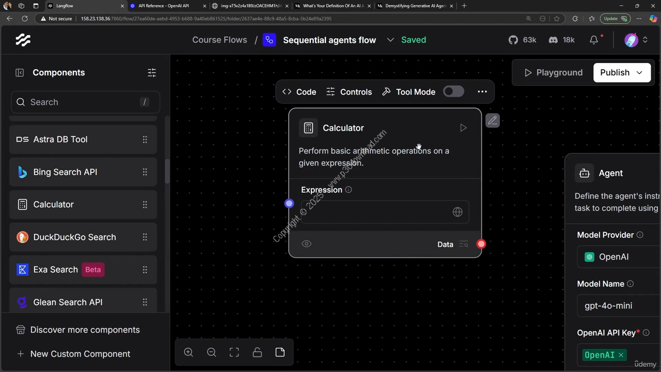Grab the DuckDuckGo Search drag handle
The width and height of the screenshot is (661, 372).
point(145,237)
